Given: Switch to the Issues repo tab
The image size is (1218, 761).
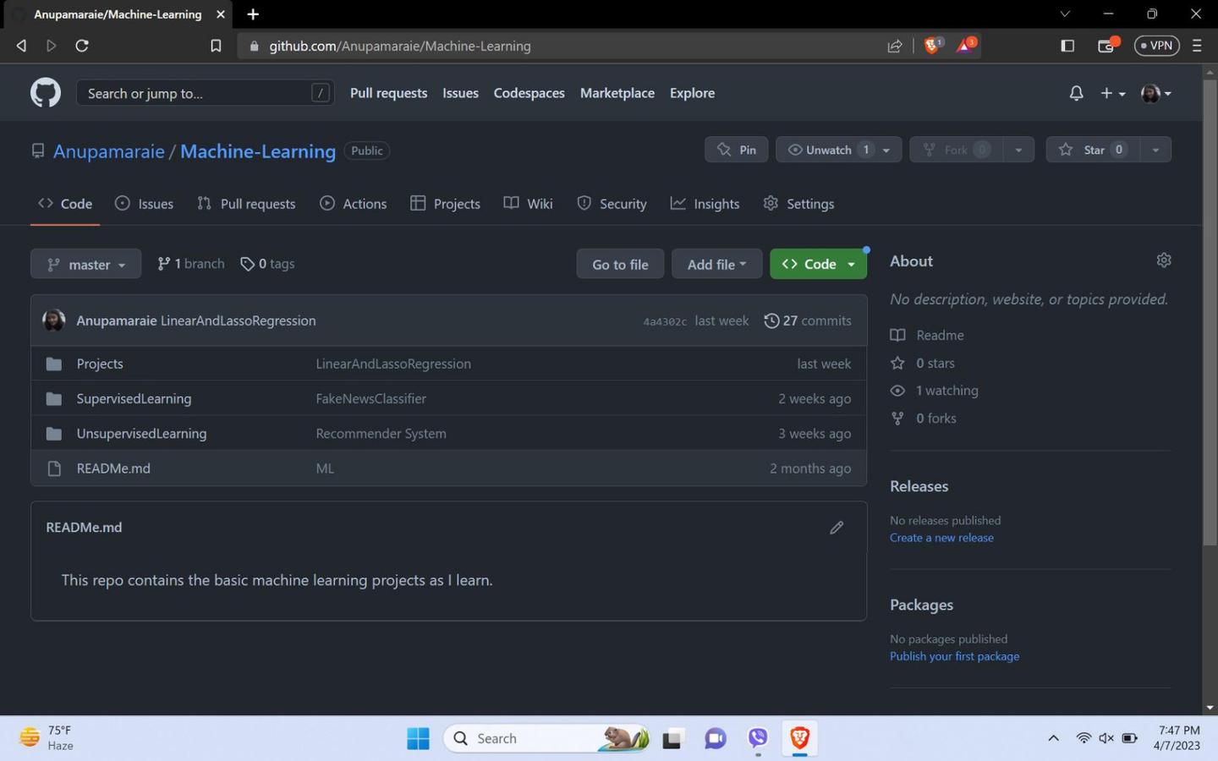Looking at the screenshot, I should (145, 204).
